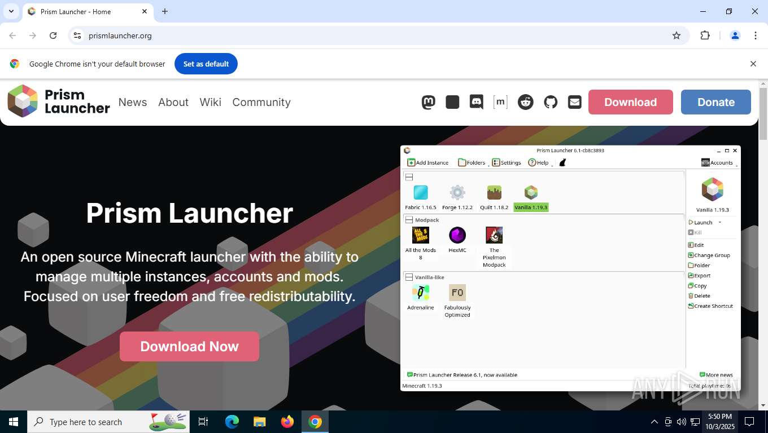768x433 pixels.
Task: Click the Chrome icon in the taskbar
Action: click(x=315, y=422)
